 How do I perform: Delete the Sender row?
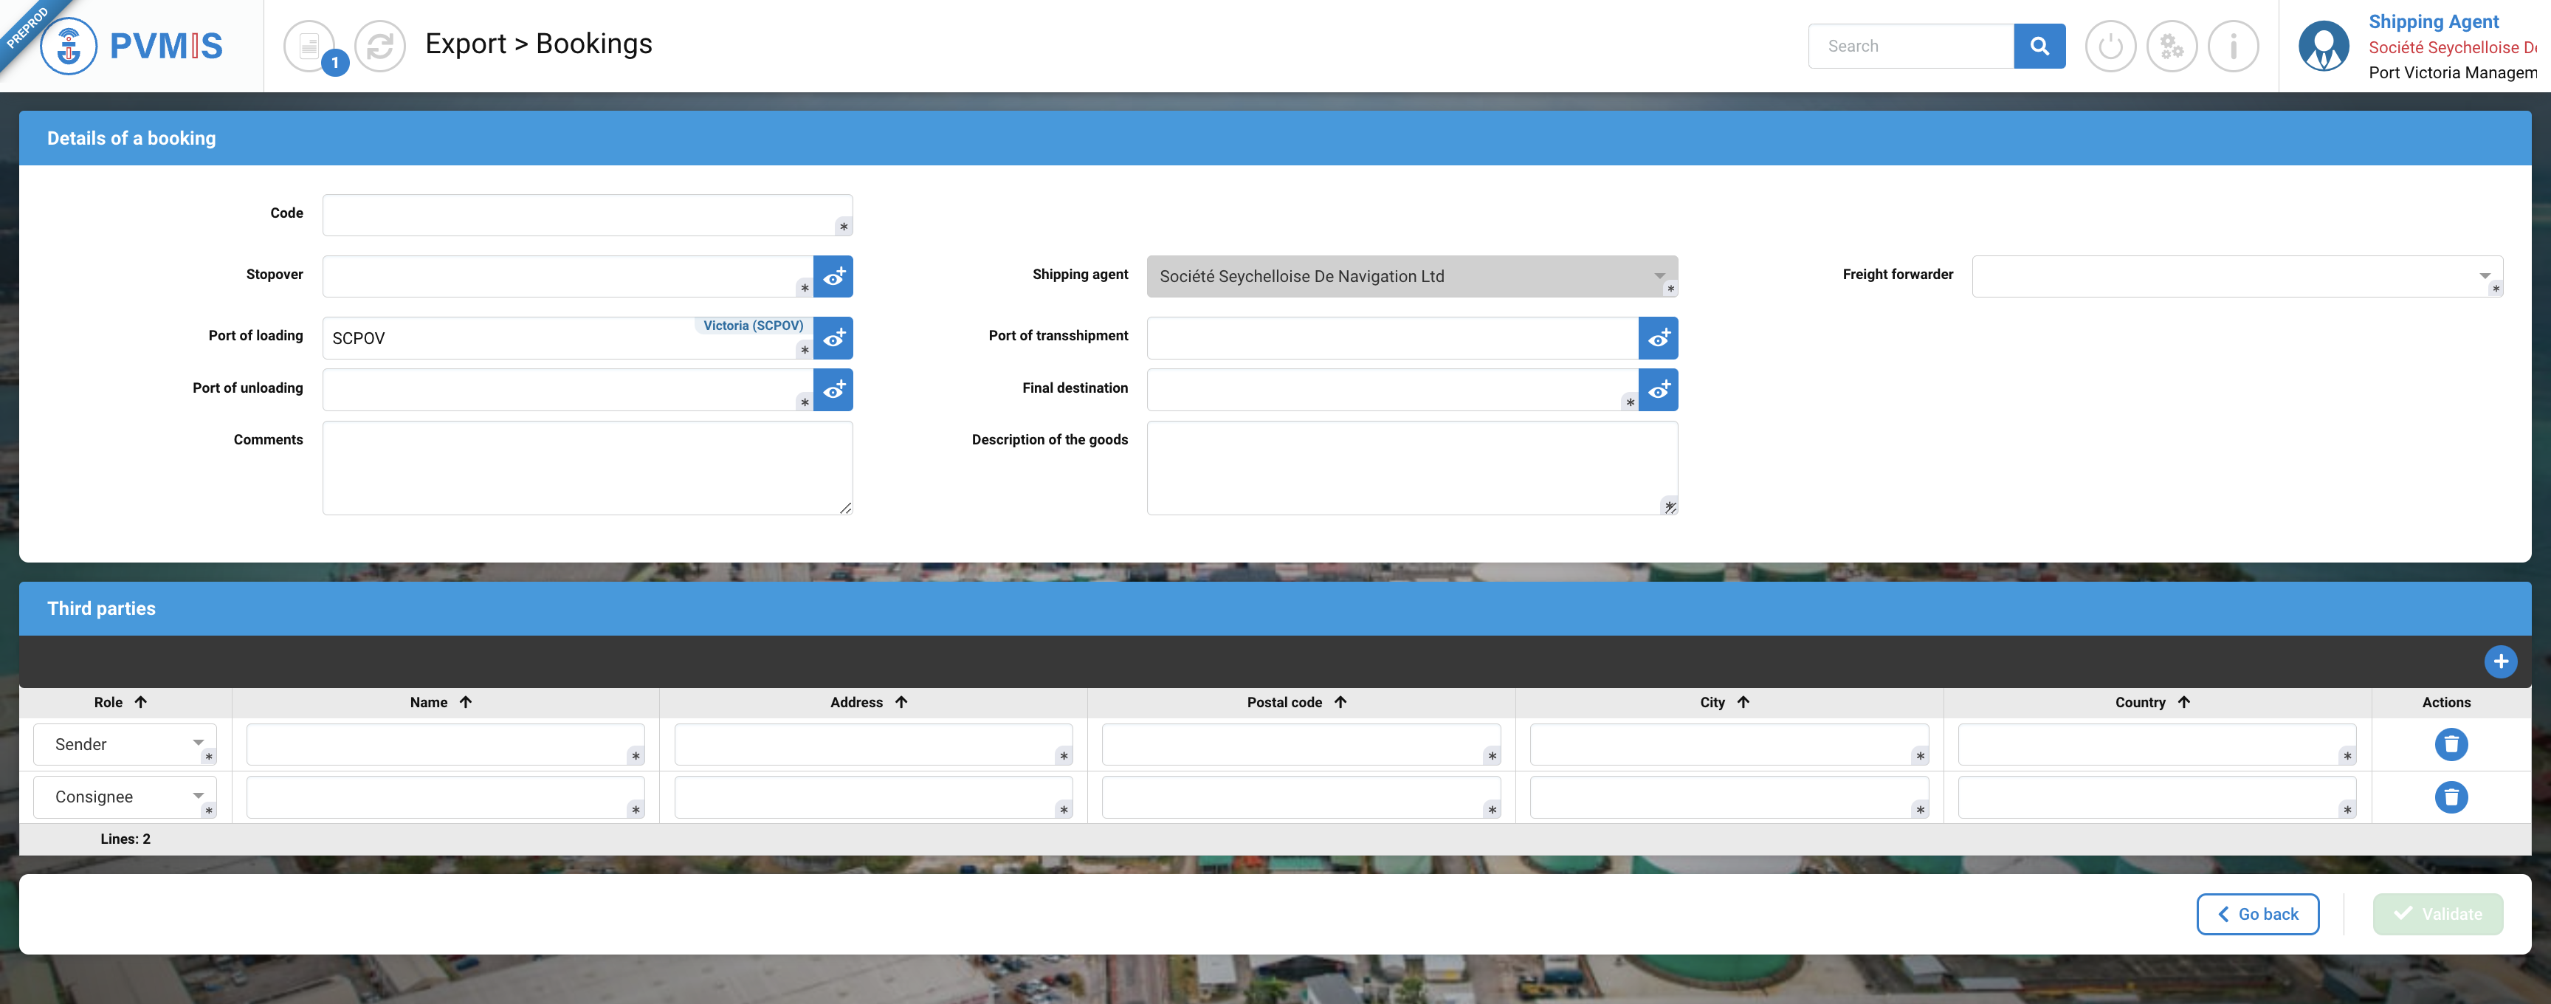coord(2451,743)
